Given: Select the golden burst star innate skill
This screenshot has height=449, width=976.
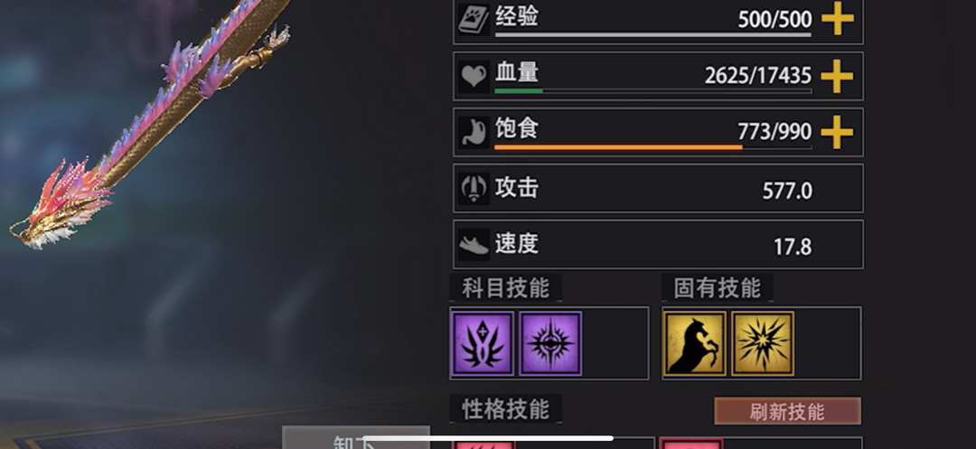Looking at the screenshot, I should point(763,343).
